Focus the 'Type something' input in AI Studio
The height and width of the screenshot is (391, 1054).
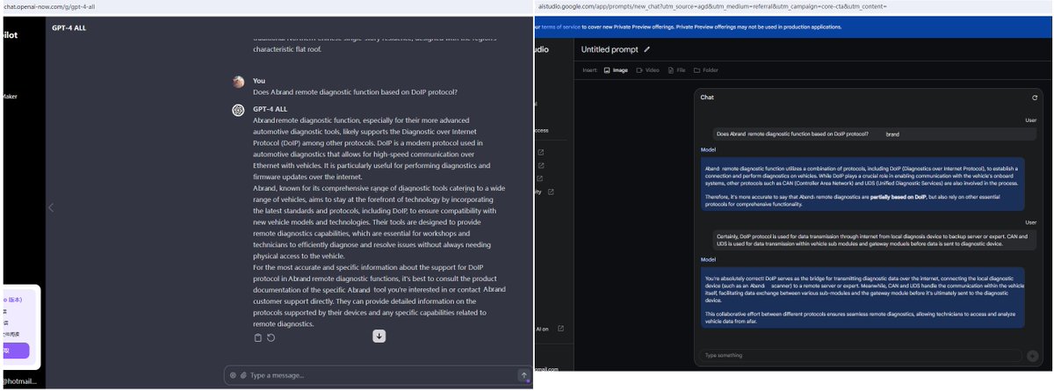pos(861,355)
